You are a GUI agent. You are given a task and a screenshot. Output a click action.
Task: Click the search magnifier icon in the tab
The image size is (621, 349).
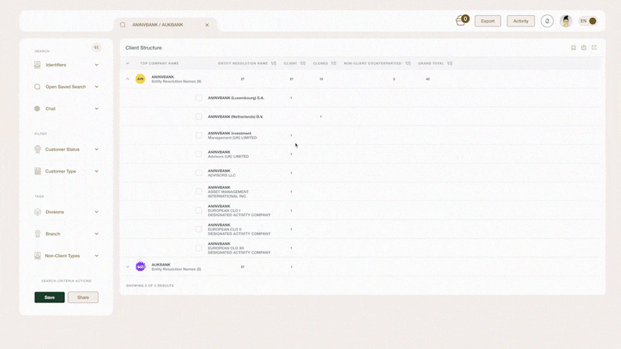point(123,25)
